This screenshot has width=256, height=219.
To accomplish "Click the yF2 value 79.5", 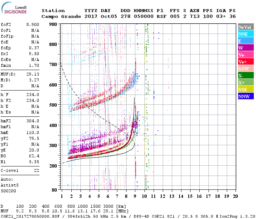I will pyautogui.click(x=34, y=138).
